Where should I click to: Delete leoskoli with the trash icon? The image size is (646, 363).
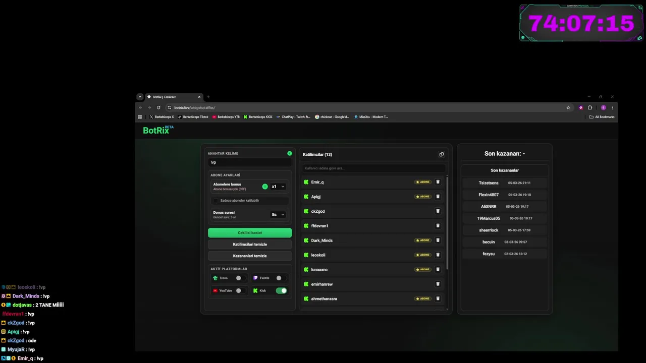pyautogui.click(x=438, y=255)
